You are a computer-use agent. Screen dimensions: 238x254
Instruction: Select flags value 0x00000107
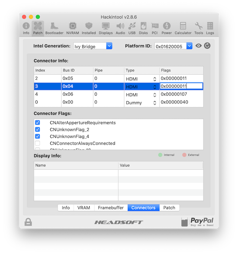[x=174, y=94]
